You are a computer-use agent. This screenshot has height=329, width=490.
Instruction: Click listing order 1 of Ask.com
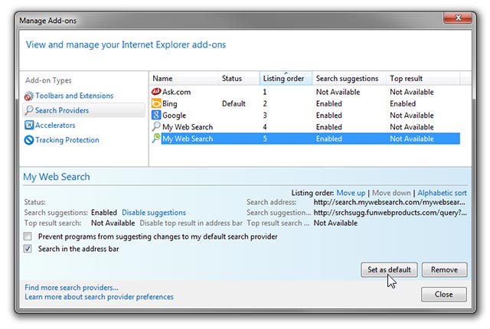265,92
